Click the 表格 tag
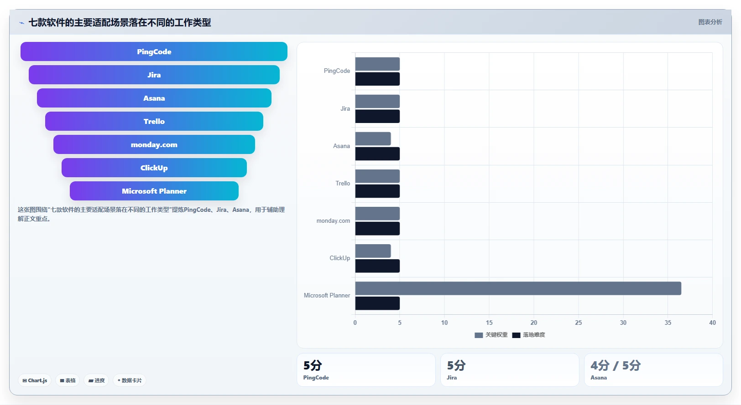Viewport: 741px width, 405px height. tap(68, 380)
